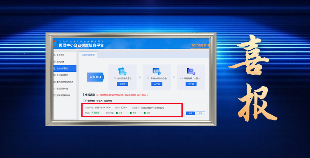Viewport: 310px width, 158px height.
Task: Click the clock icon next to 系统消息
Action: (54, 62)
